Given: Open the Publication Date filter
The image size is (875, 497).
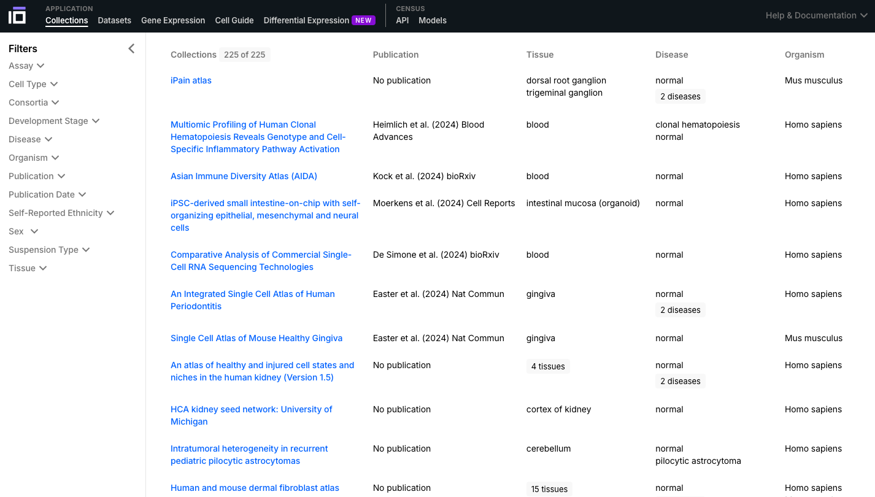Looking at the screenshot, I should (x=47, y=195).
